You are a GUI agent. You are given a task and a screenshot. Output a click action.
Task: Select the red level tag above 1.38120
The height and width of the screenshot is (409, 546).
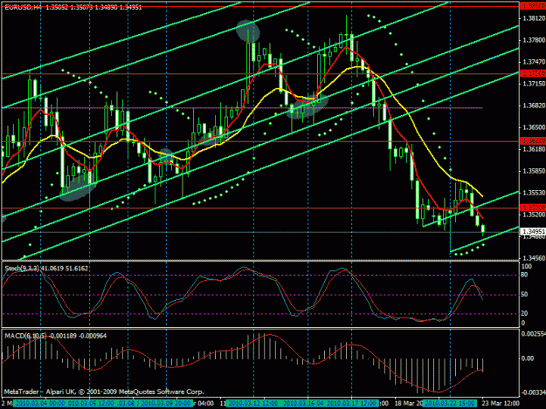pos(532,5)
